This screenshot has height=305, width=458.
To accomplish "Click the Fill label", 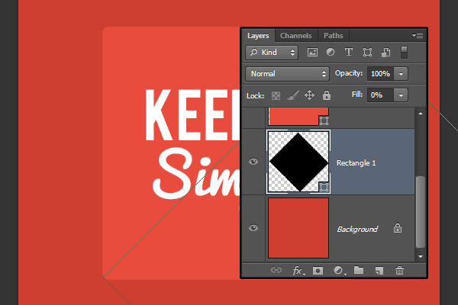I will tap(357, 95).
